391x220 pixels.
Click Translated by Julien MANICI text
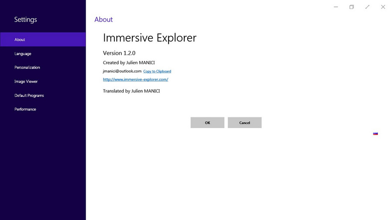point(131,91)
